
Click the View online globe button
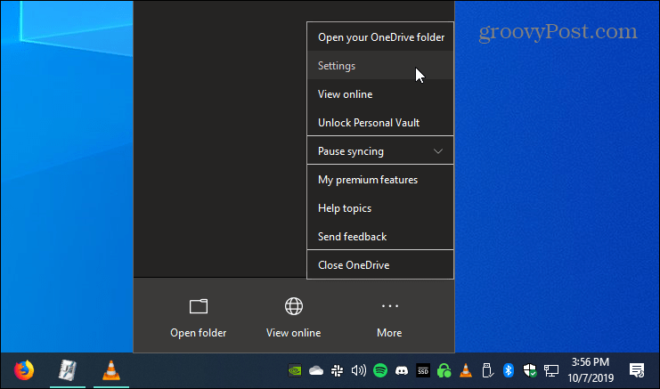pos(293,318)
